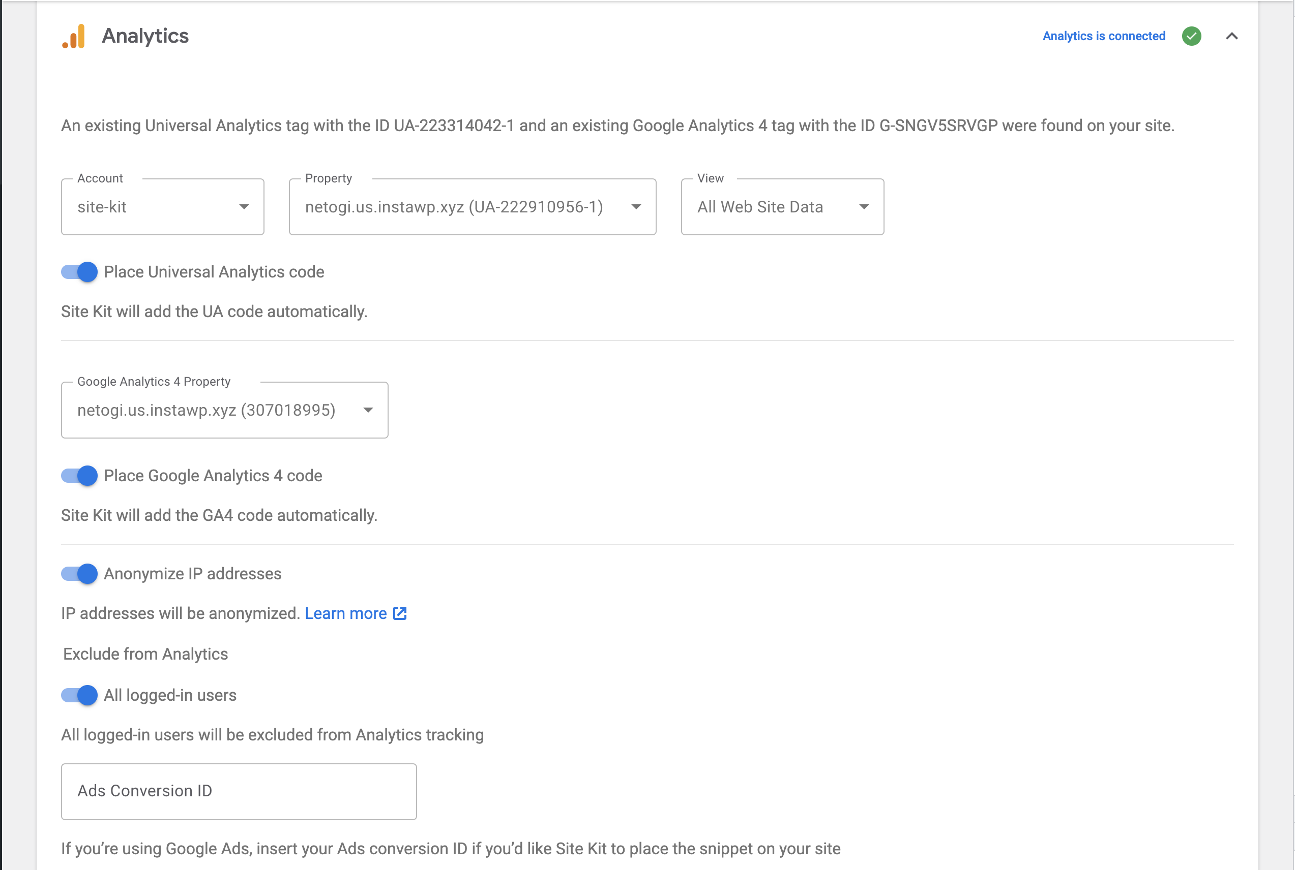Click the green connected checkmark icon
The height and width of the screenshot is (870, 1295).
pos(1191,36)
